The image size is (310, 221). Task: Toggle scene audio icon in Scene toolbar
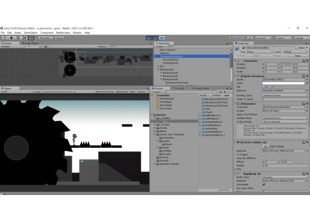click(x=40, y=47)
